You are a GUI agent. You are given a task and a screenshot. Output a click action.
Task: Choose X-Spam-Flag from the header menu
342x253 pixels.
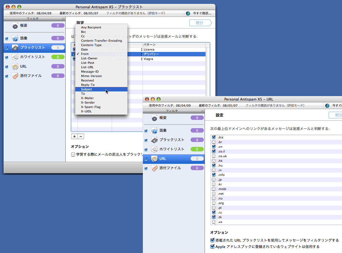101,107
